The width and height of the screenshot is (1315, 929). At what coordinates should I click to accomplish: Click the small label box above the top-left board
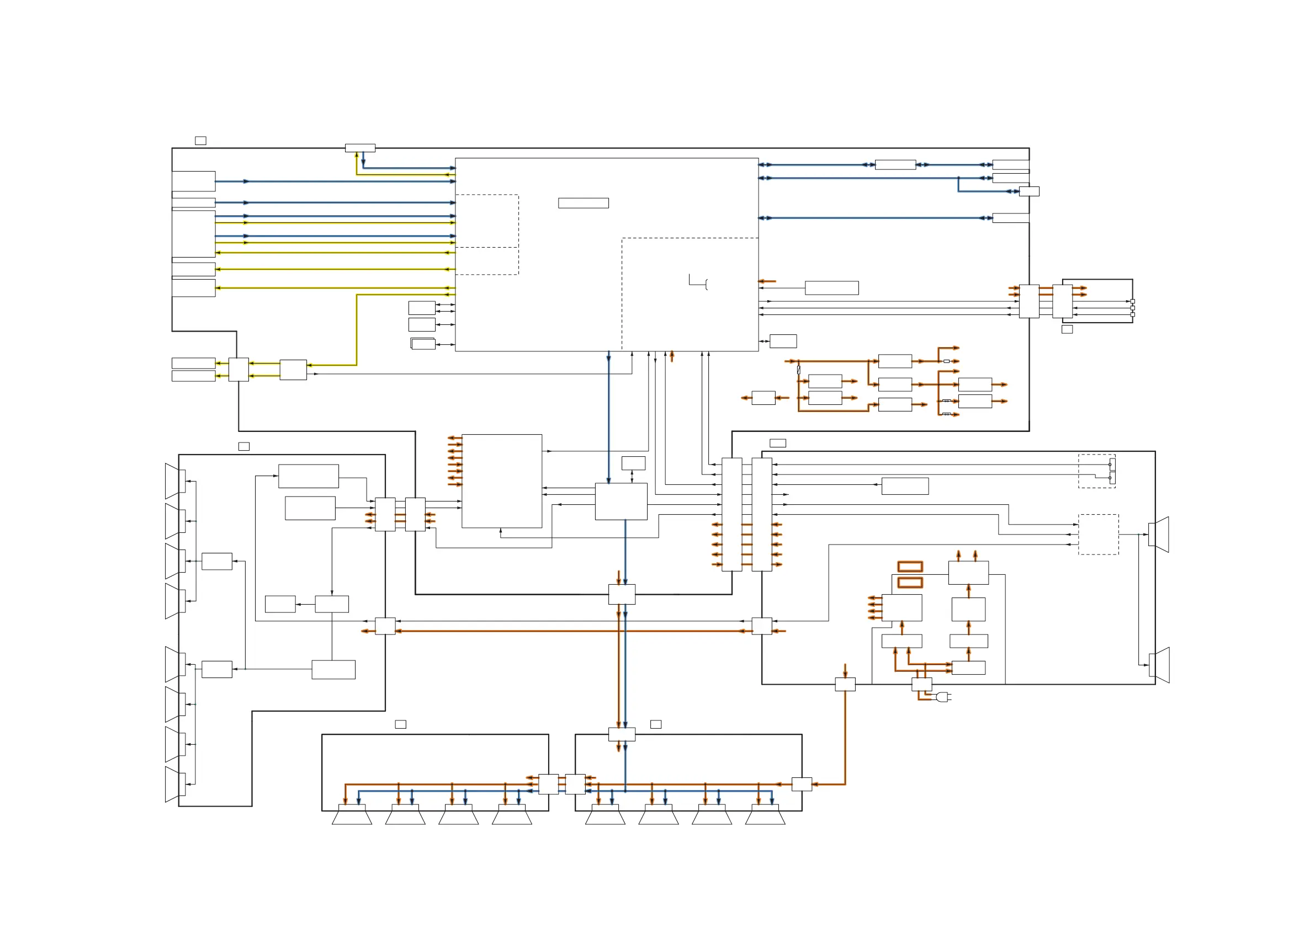(x=200, y=141)
